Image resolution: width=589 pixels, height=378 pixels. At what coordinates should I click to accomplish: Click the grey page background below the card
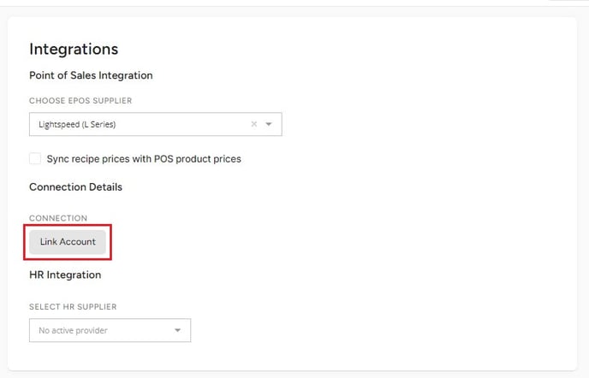tap(294, 375)
